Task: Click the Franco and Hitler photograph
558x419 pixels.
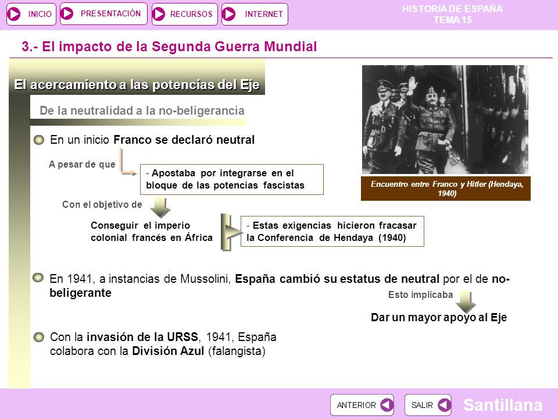Action: point(445,119)
